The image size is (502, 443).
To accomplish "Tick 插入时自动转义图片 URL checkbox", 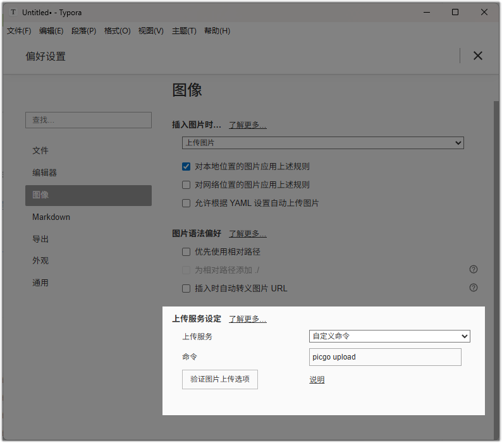I will 186,288.
